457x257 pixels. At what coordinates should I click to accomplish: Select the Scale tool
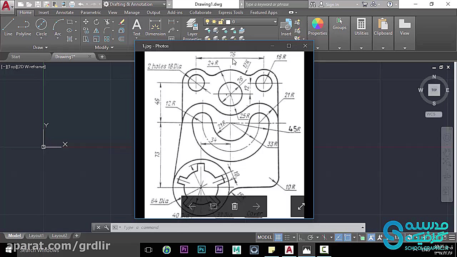(96, 39)
